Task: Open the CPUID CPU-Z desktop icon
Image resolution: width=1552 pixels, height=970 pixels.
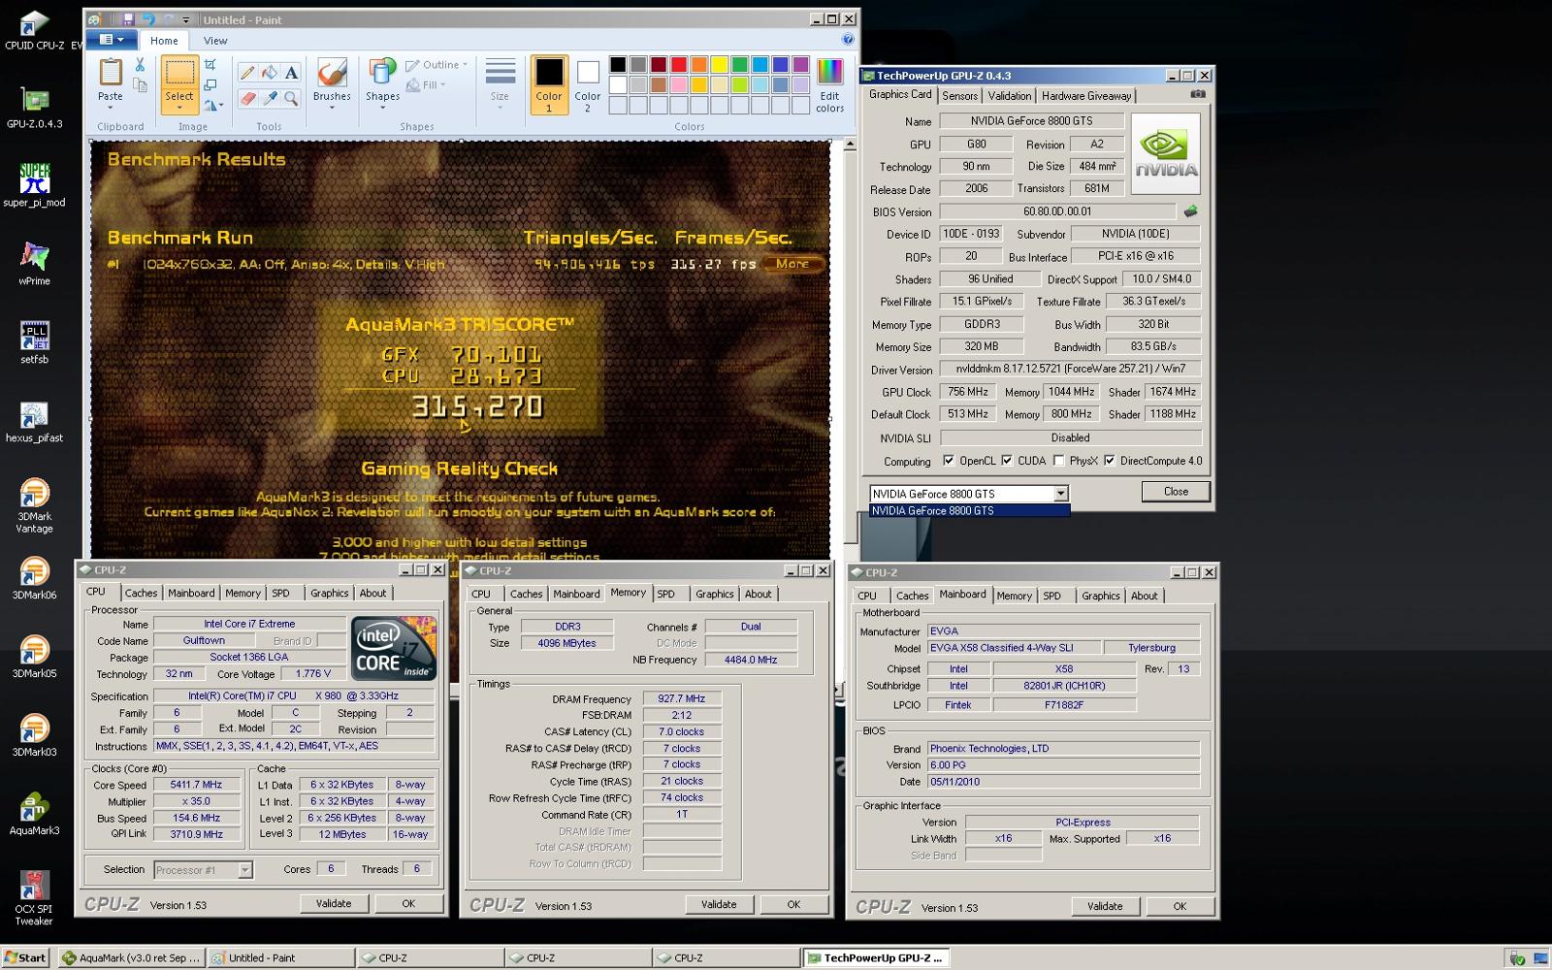Action: [x=34, y=31]
